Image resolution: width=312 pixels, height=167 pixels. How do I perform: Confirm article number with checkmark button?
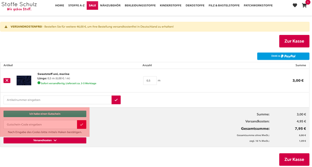[x=116, y=100]
